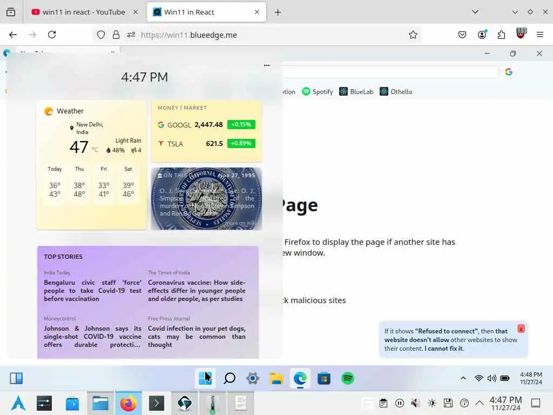Click the Spotify bookmark in Edge
553x415 pixels.
[318, 92]
